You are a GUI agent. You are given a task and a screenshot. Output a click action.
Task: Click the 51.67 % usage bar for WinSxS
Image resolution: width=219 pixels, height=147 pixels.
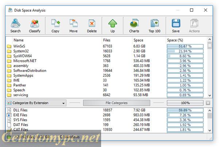point(185,46)
